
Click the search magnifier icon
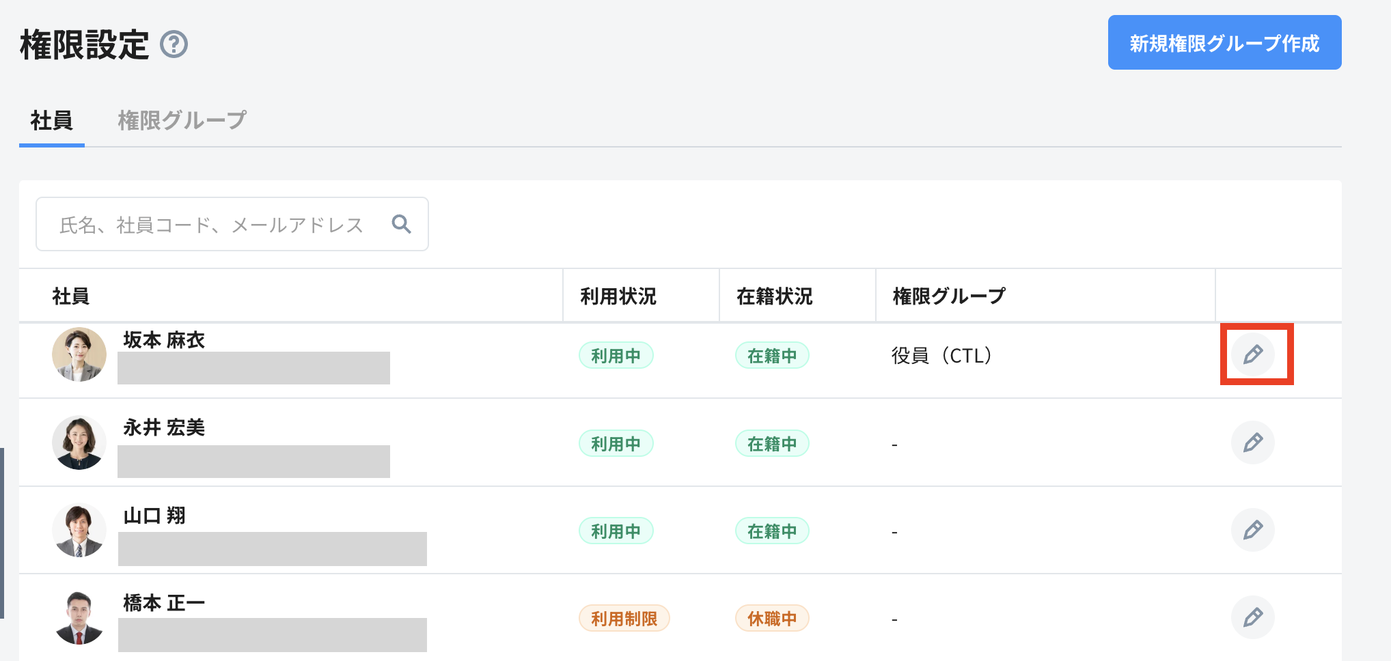[x=402, y=224]
